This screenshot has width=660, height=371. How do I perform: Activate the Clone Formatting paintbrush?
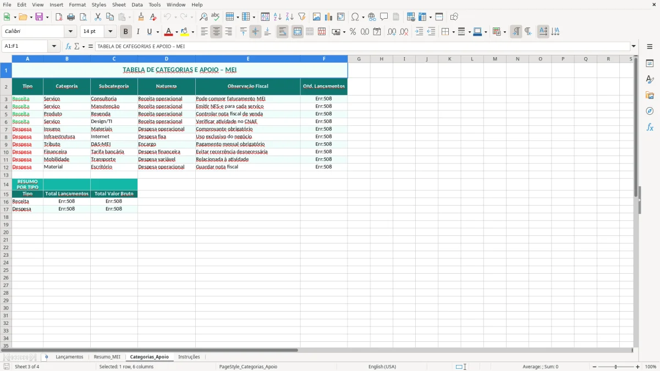click(x=141, y=17)
